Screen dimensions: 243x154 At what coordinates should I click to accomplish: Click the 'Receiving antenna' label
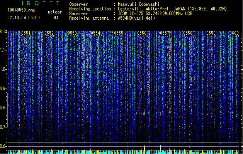click(89, 18)
